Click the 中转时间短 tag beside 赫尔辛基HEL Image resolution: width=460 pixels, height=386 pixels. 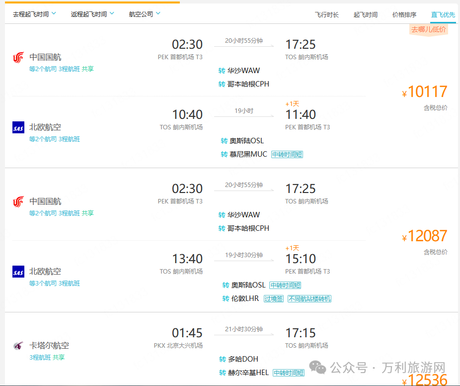point(289,373)
